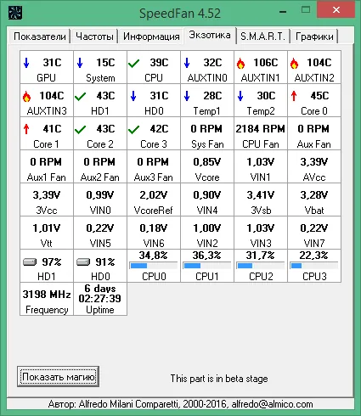
Task: Click the "This part is in beta stage" text
Action: pos(219,379)
